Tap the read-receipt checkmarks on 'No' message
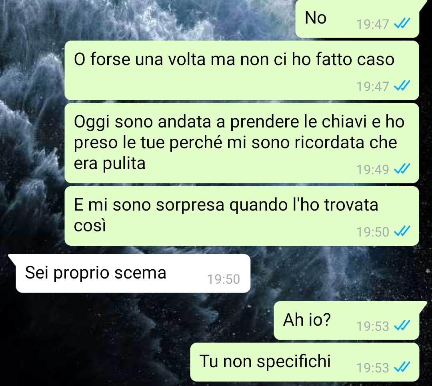Image resolution: width=432 pixels, height=386 pixels. [x=402, y=24]
